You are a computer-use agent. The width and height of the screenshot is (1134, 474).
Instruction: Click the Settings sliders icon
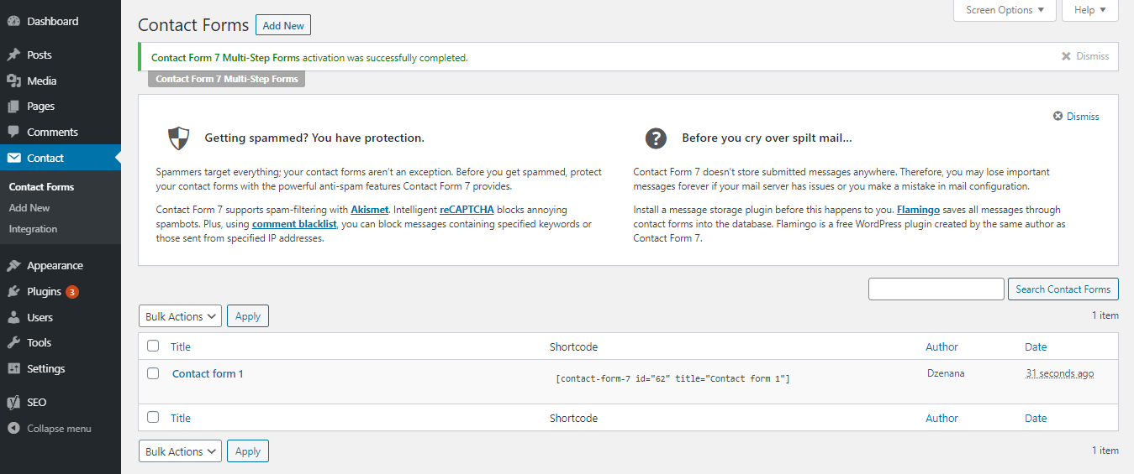coord(13,369)
